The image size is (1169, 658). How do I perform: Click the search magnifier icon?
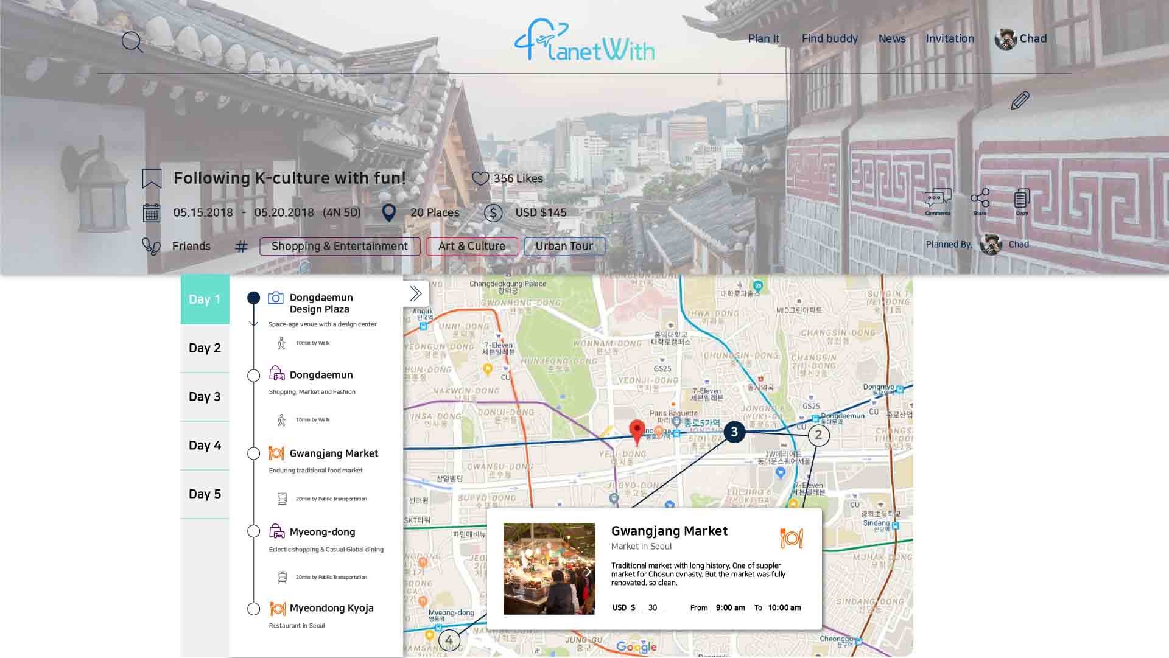point(132,42)
